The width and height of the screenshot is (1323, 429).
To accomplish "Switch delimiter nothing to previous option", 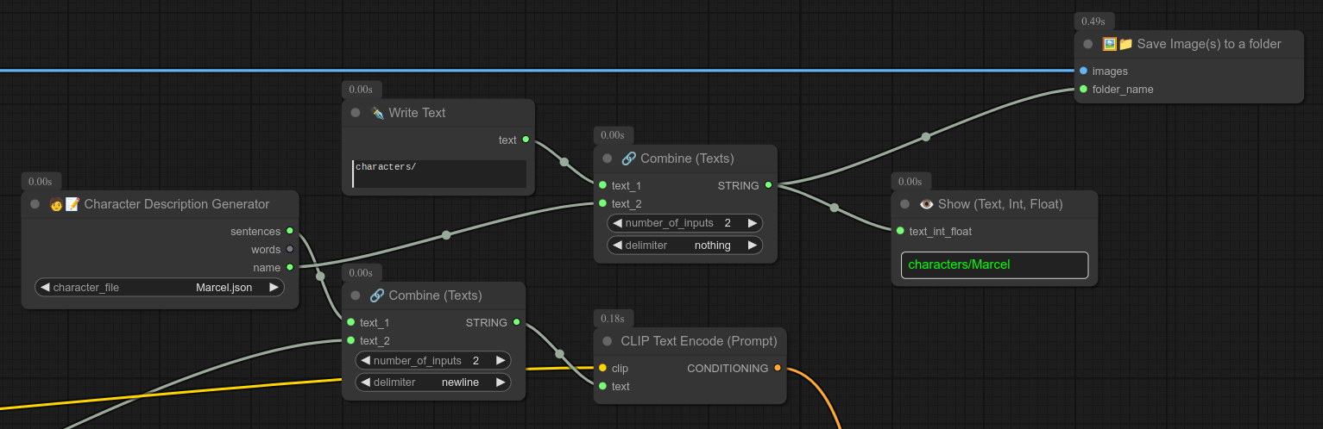I will pyautogui.click(x=617, y=246).
